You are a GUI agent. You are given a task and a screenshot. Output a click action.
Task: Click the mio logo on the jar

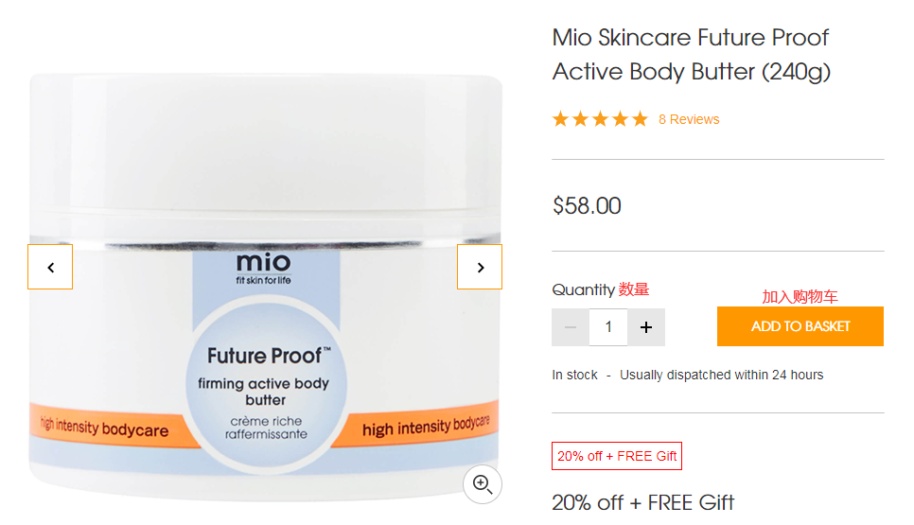pos(263,268)
